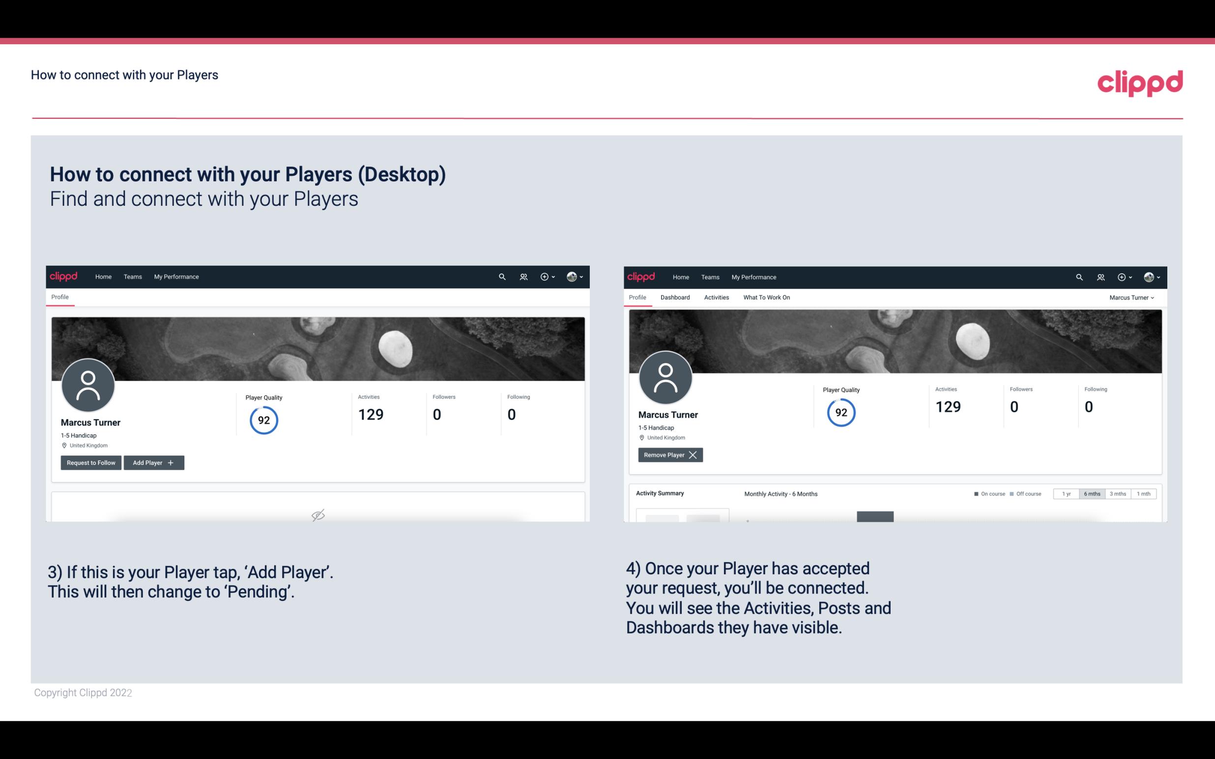Click 'Remove Player' button on right panel
Image resolution: width=1215 pixels, height=759 pixels.
tap(669, 455)
